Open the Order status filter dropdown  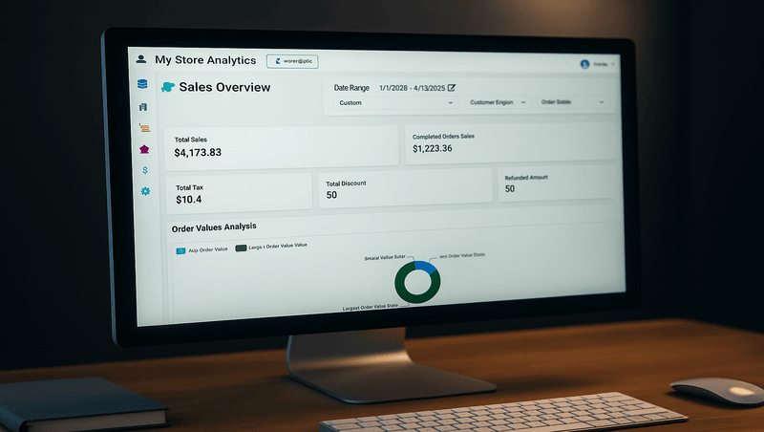pyautogui.click(x=572, y=102)
